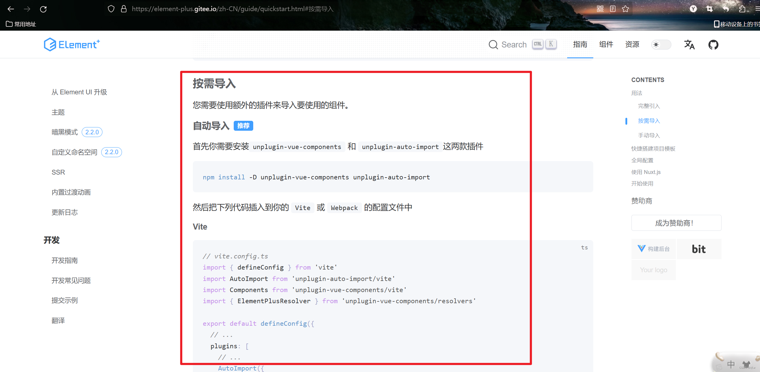Click the crop screenshot toolbar icon
The image size is (760, 372).
(x=709, y=9)
